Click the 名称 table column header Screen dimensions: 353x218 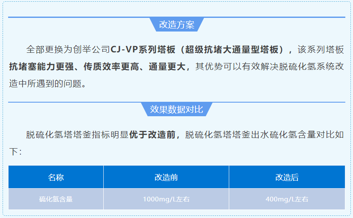tap(56, 177)
